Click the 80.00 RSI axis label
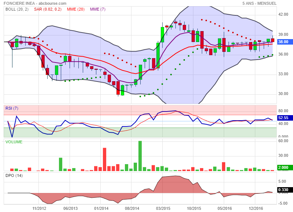Screen dimensions: 293x212 click(283, 111)
